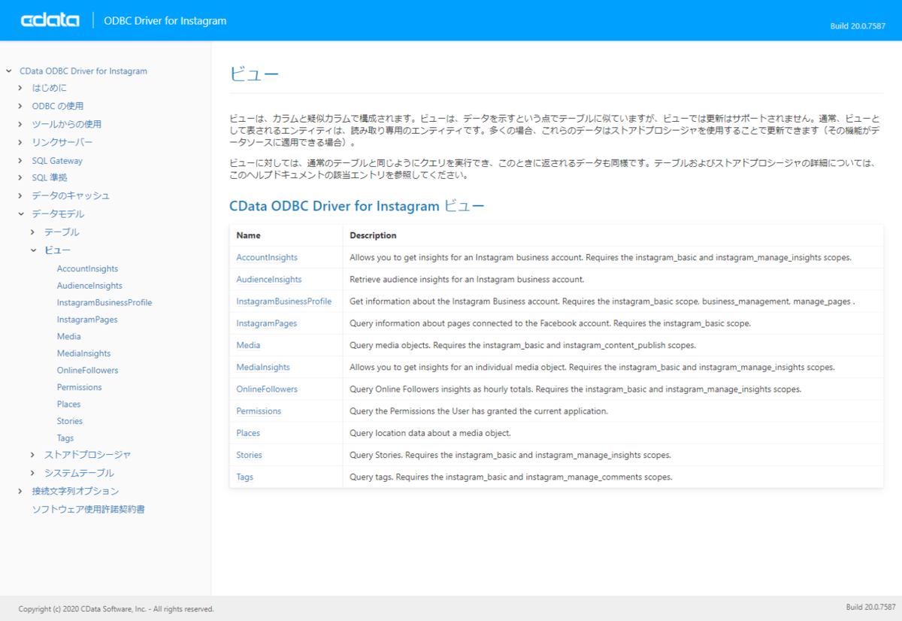This screenshot has height=621, width=902.
Task: Expand the テーブル node chevron
Action: point(33,232)
